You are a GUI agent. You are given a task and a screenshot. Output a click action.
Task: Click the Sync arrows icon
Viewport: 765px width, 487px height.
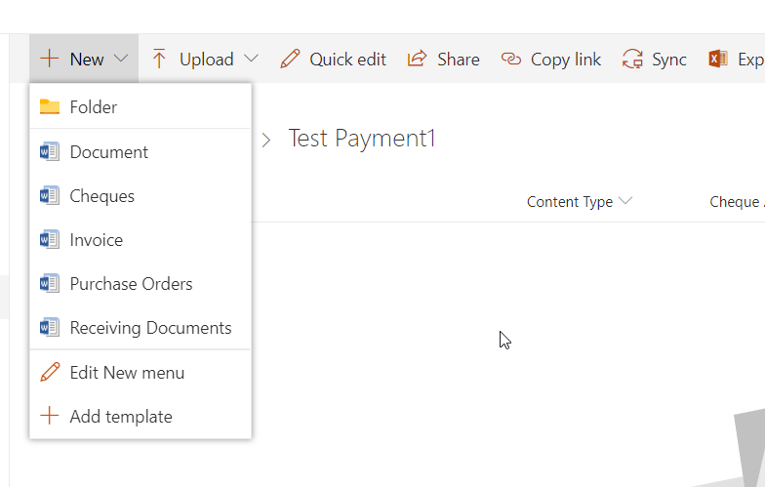[x=632, y=59]
